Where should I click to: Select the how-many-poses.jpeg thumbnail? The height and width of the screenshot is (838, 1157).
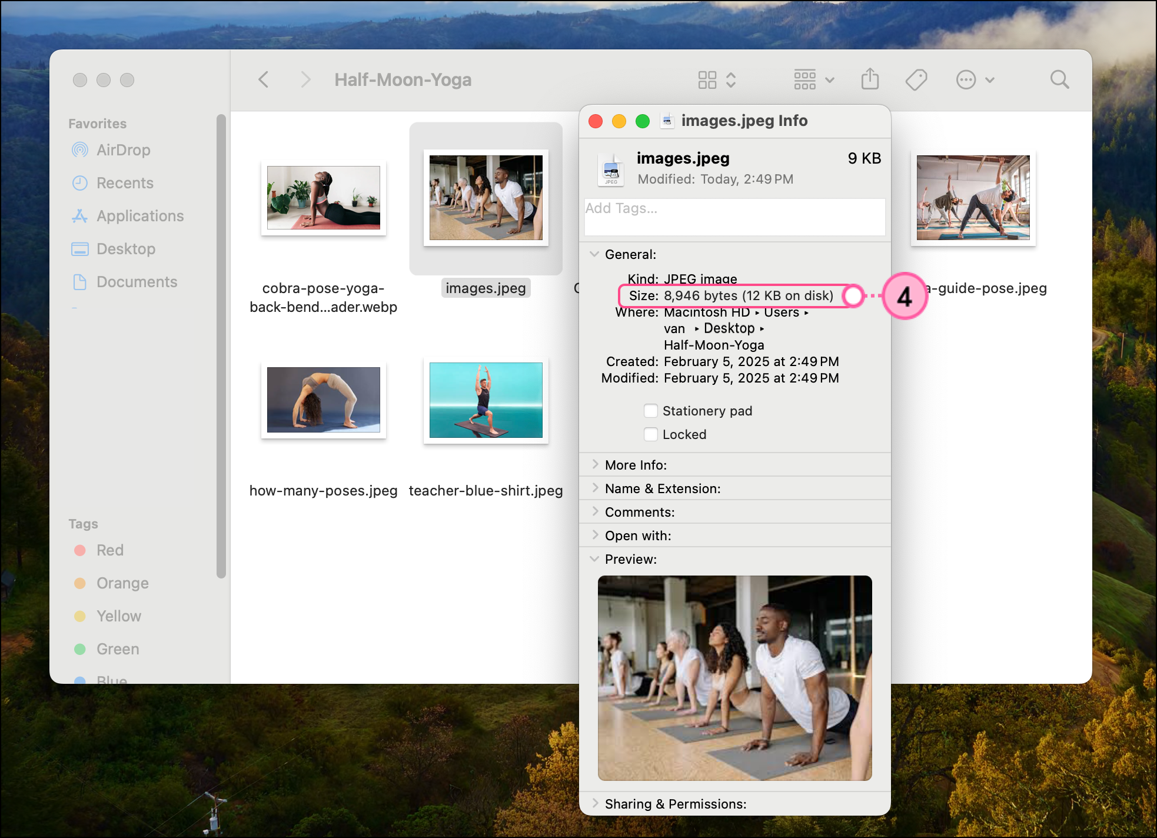[x=324, y=400]
